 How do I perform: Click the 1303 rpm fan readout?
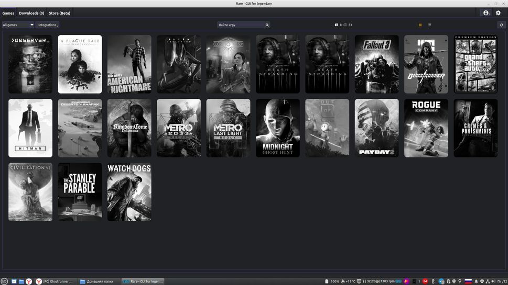[387, 281]
